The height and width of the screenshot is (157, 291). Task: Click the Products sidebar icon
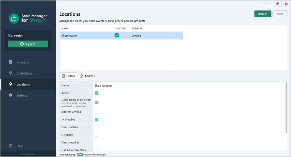click(x=11, y=62)
